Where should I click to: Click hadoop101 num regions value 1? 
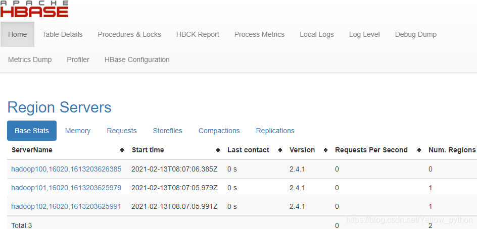(431, 188)
